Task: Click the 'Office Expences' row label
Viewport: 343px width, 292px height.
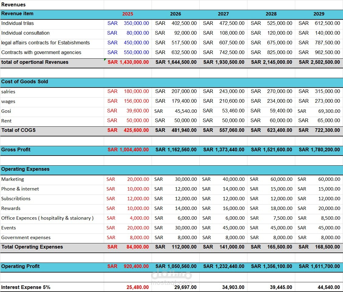Action: click(47, 218)
